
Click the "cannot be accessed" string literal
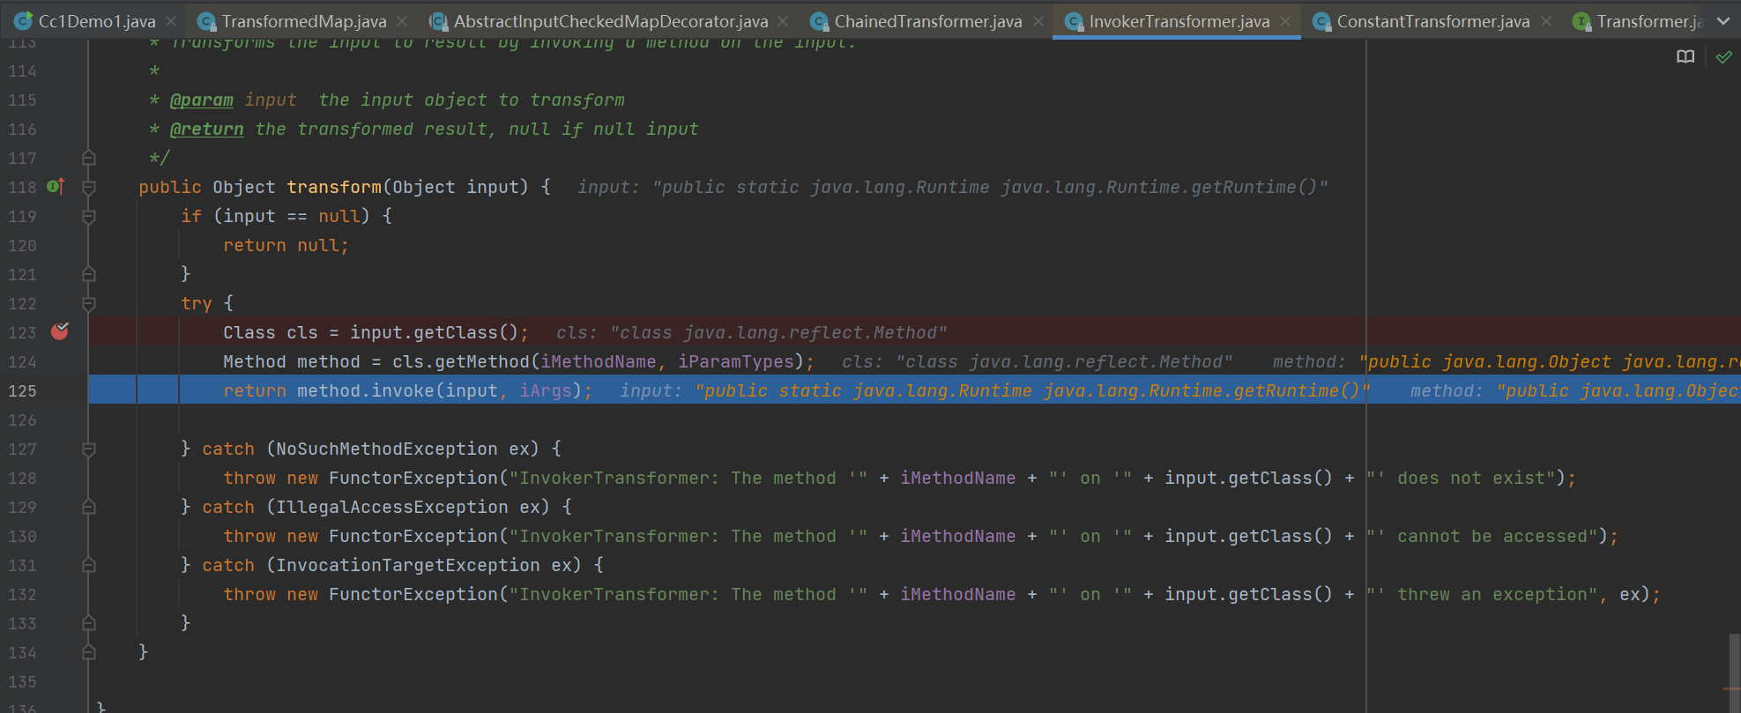coord(1482,536)
